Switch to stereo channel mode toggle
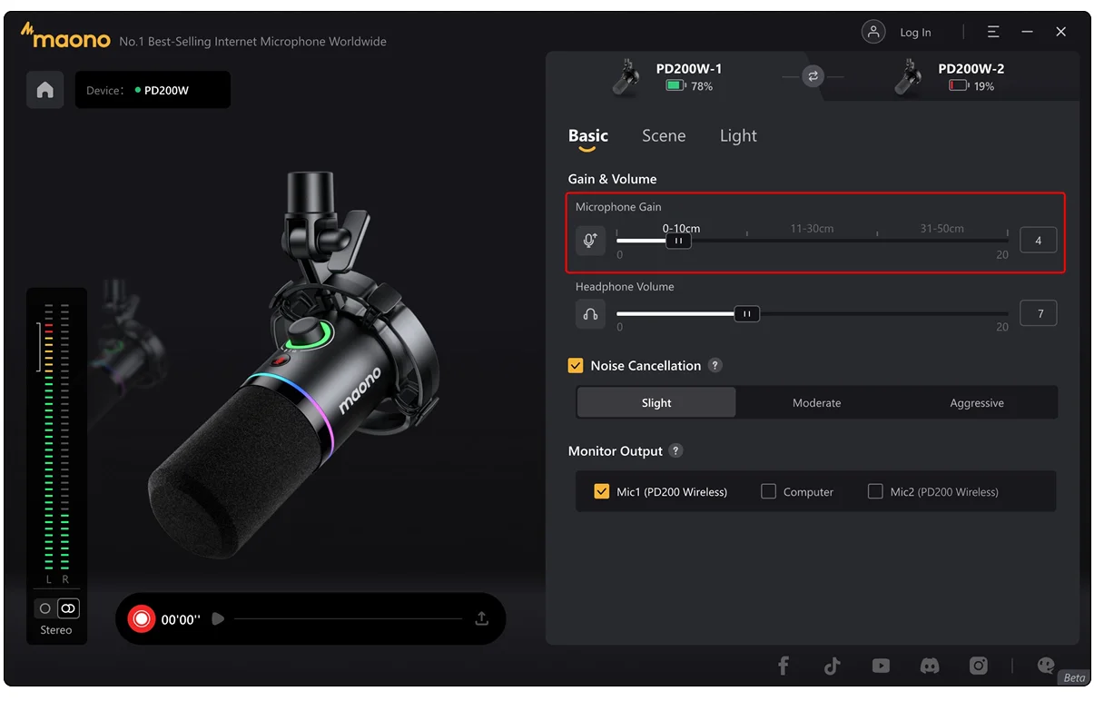 (68, 608)
